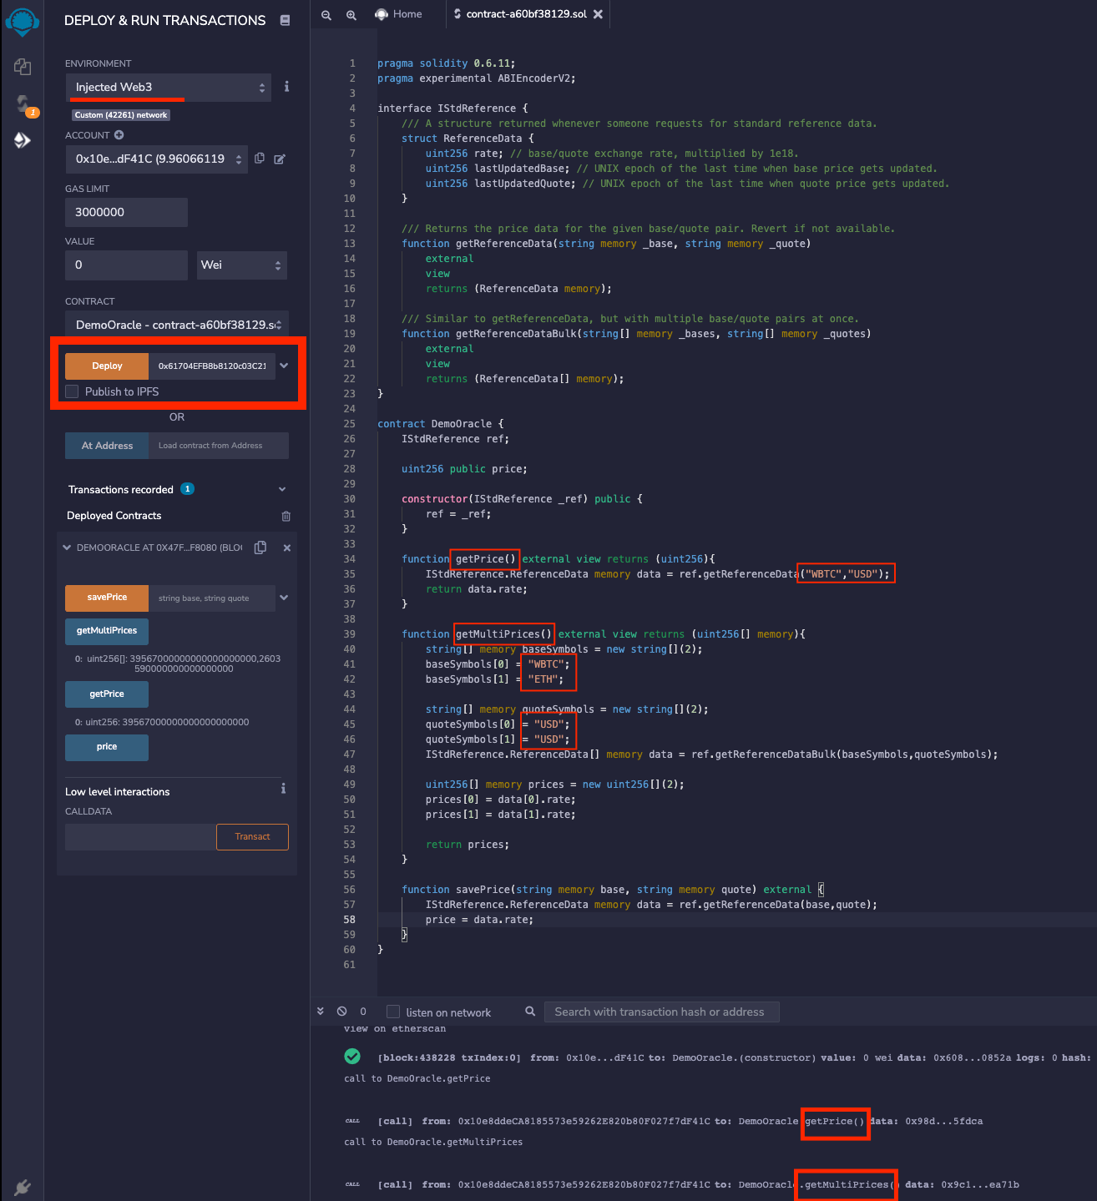Select the contract-a60bf38129.sol tab
1097x1201 pixels.
(x=526, y=14)
